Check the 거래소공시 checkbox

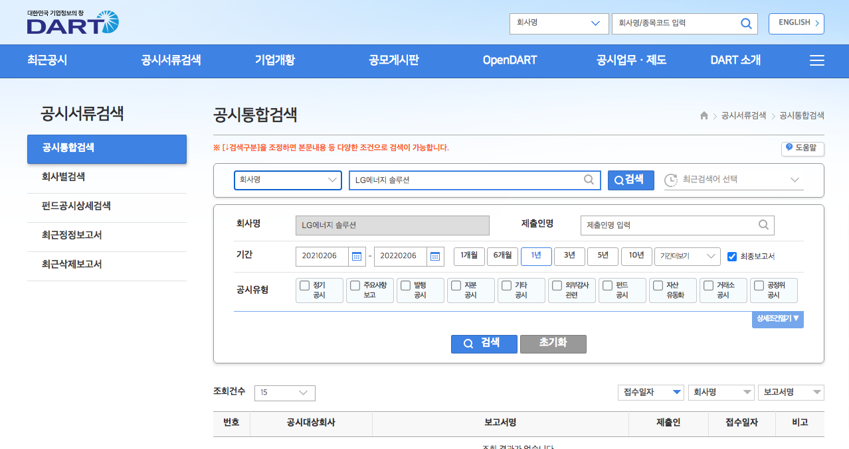pyautogui.click(x=708, y=286)
